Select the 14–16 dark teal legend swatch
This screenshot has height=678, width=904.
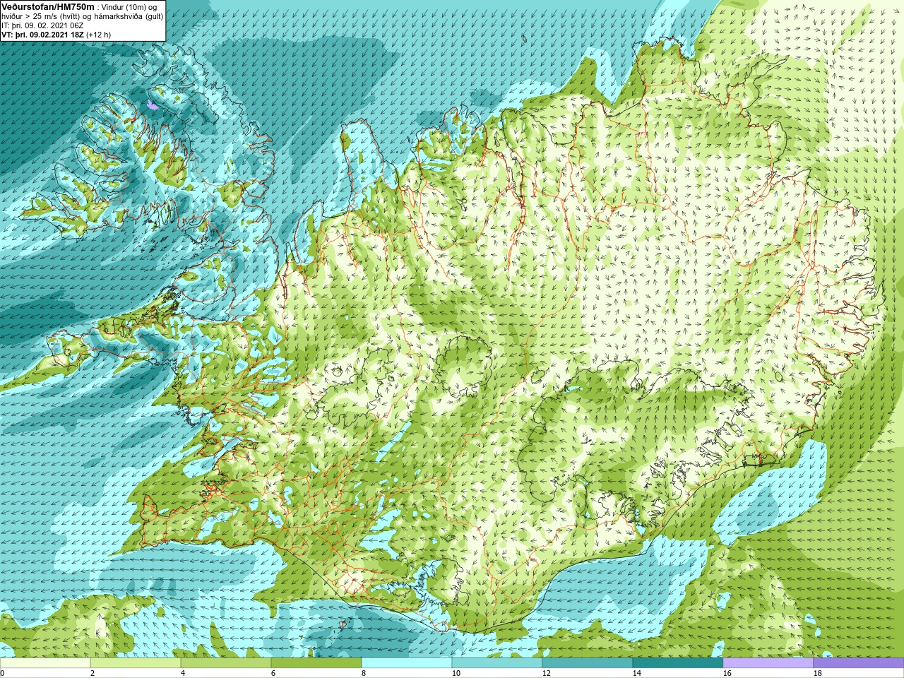[x=678, y=663]
